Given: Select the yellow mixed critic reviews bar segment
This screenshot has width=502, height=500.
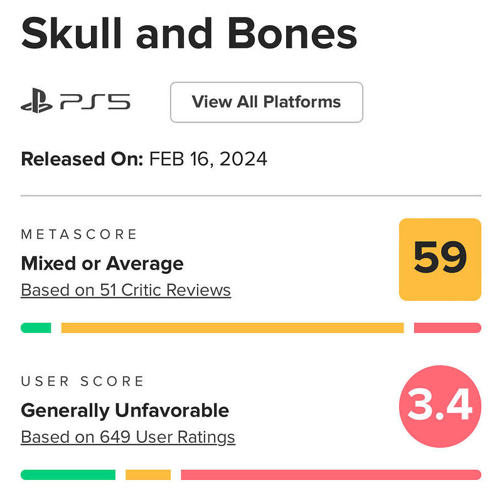Looking at the screenshot, I should (232, 328).
